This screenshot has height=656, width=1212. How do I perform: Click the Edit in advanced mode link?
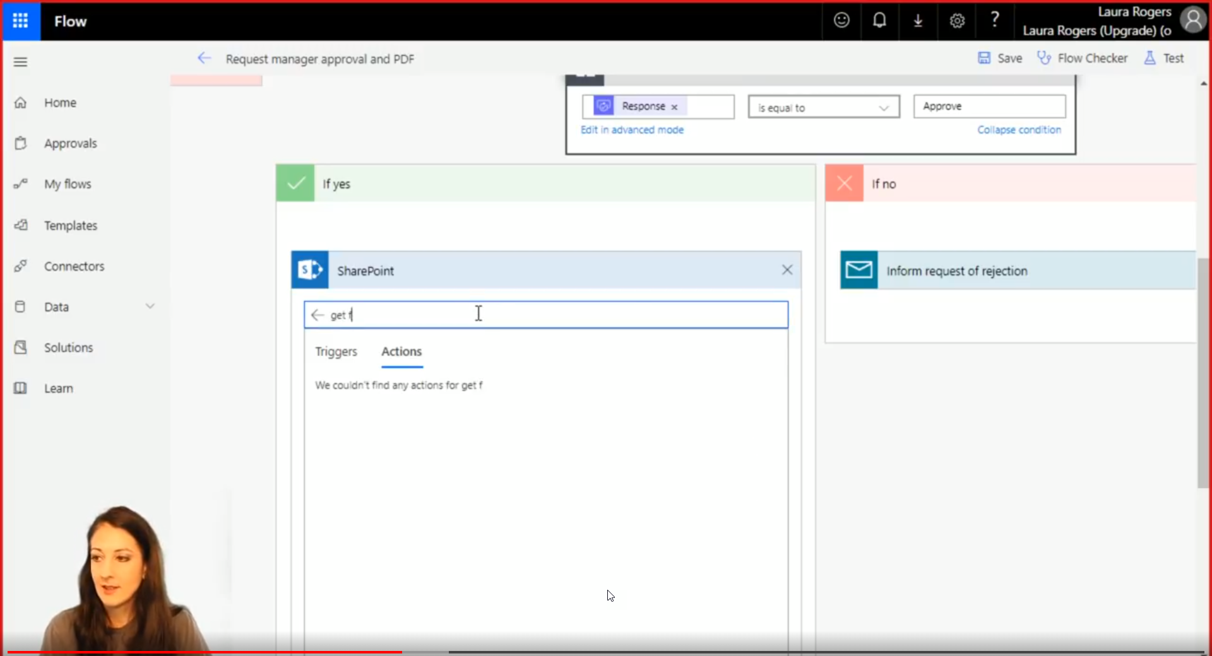pyautogui.click(x=632, y=129)
